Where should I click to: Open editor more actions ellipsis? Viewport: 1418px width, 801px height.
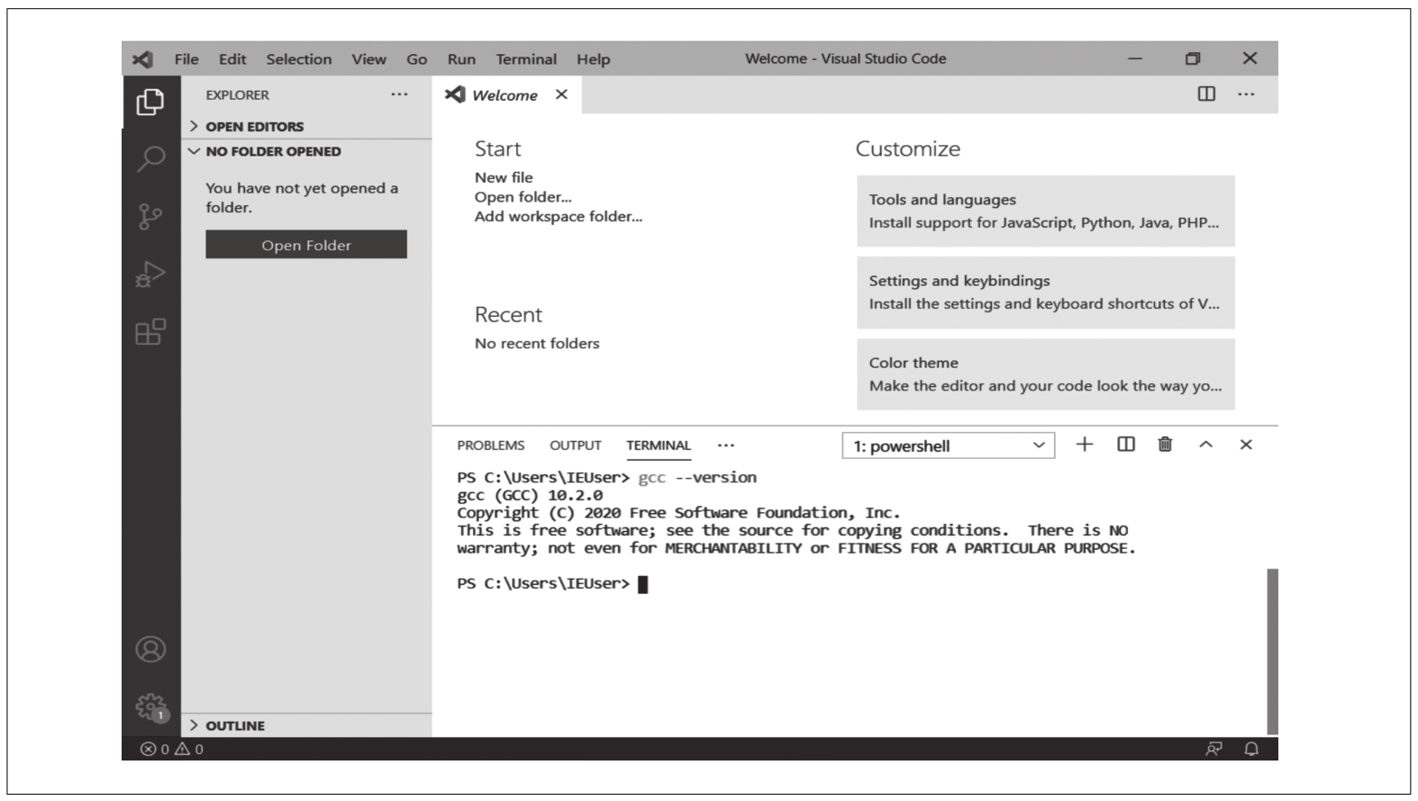[1246, 94]
